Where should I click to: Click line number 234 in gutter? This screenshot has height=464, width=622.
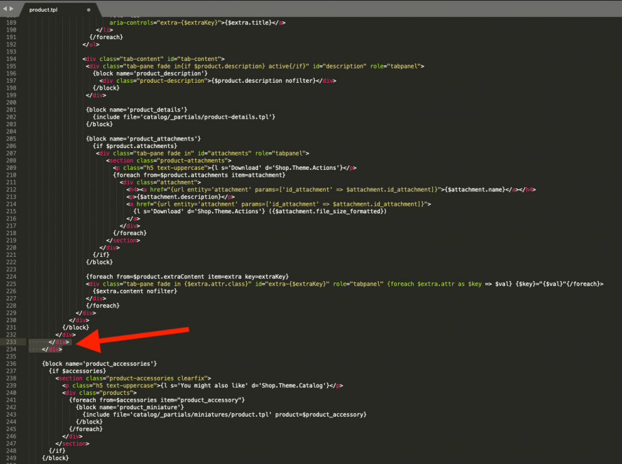tap(11, 349)
